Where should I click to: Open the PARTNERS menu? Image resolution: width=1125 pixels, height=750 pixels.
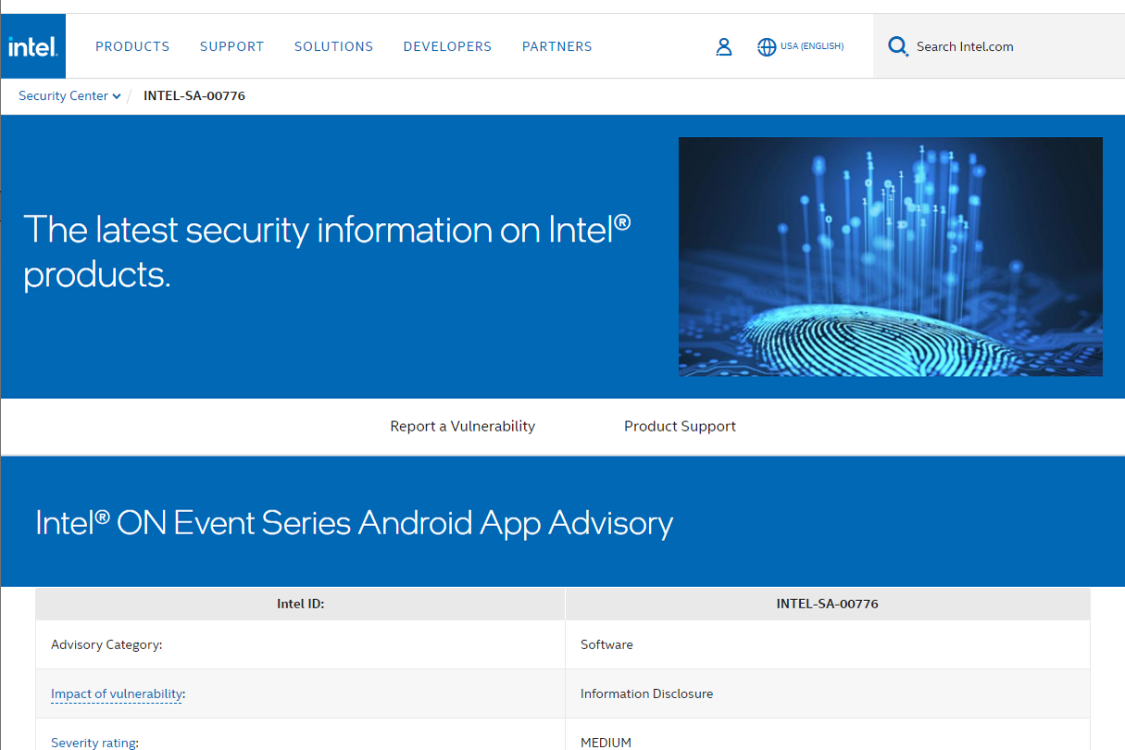556,46
